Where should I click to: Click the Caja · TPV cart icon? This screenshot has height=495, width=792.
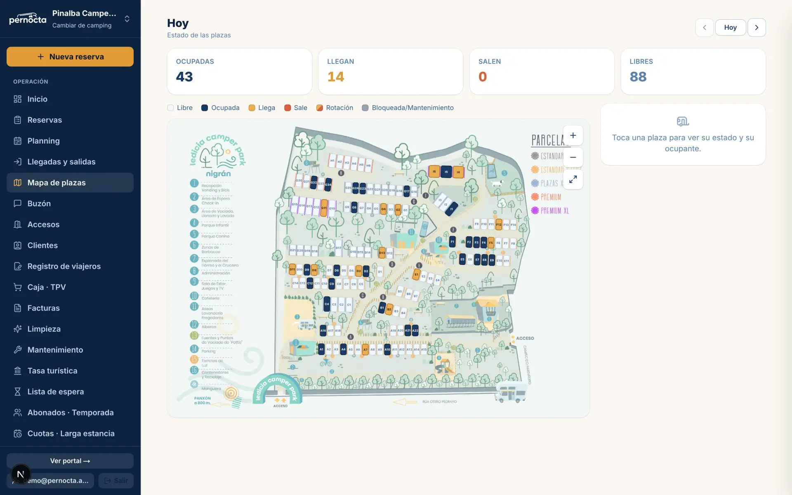coord(17,287)
